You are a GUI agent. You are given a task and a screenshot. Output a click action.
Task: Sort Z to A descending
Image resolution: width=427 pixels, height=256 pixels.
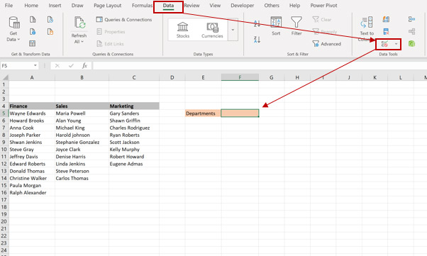pos(257,40)
